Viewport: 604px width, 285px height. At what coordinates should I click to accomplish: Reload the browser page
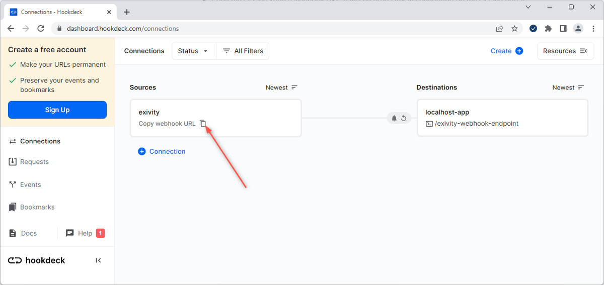pyautogui.click(x=41, y=29)
